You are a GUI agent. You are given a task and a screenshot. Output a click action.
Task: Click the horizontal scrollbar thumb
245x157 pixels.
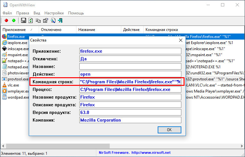coord(58,146)
